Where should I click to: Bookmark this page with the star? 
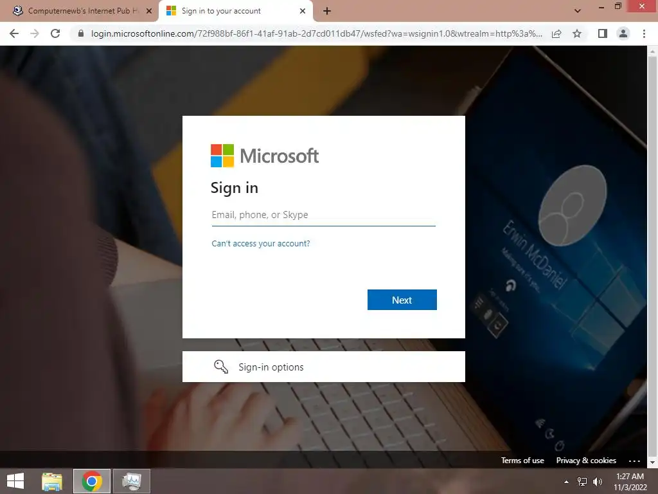point(577,33)
